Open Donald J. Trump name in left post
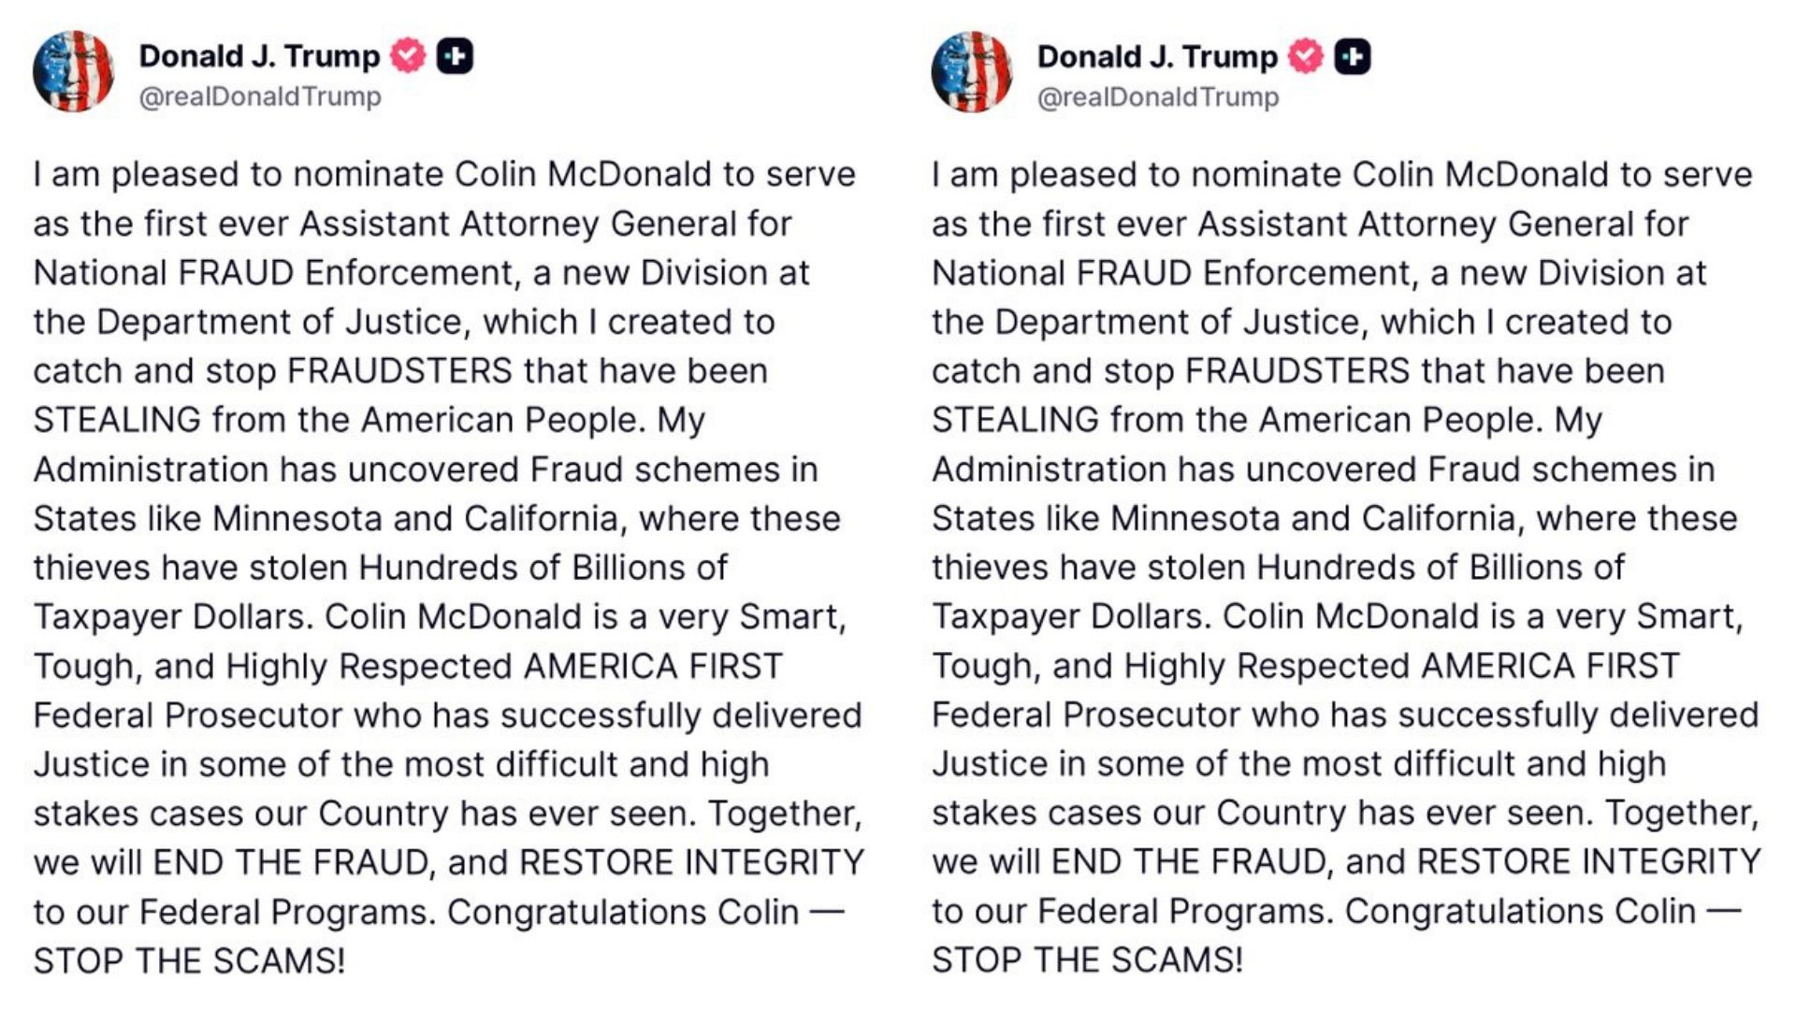The width and height of the screenshot is (1796, 1010). pos(259,56)
